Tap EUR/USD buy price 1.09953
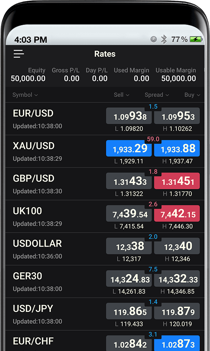Screen dimensions: 210x351 click(x=177, y=116)
